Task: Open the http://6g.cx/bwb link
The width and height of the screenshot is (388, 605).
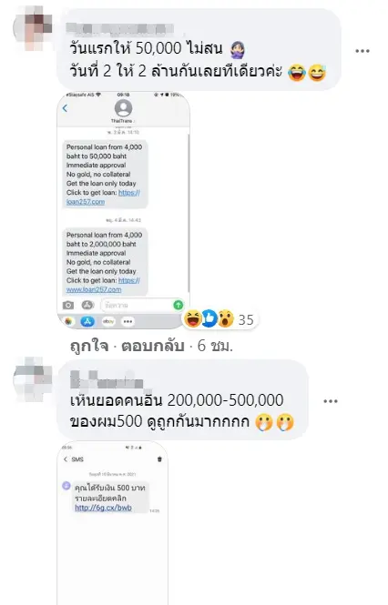Action: (103, 508)
